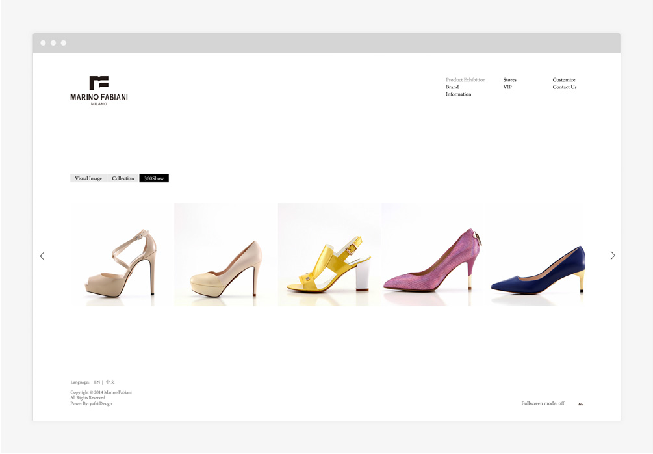653x454 pixels.
Task: Toggle Fullscreen mode off setting
Action: [x=543, y=403]
